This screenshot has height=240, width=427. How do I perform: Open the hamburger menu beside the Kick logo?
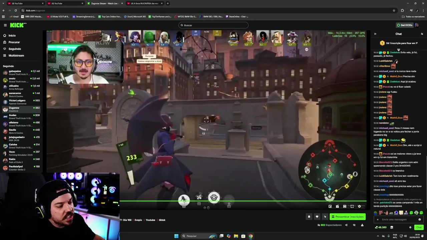click(5, 25)
